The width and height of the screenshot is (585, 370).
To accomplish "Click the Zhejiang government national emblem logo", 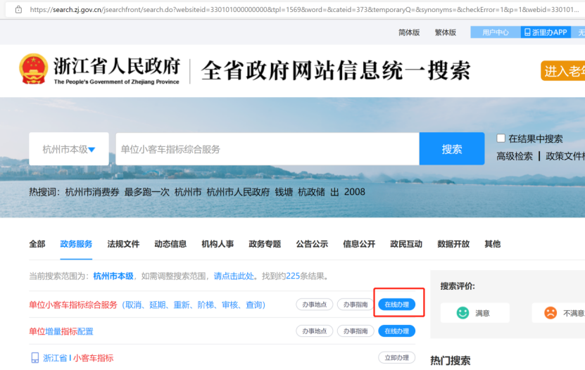I will pyautogui.click(x=33, y=69).
